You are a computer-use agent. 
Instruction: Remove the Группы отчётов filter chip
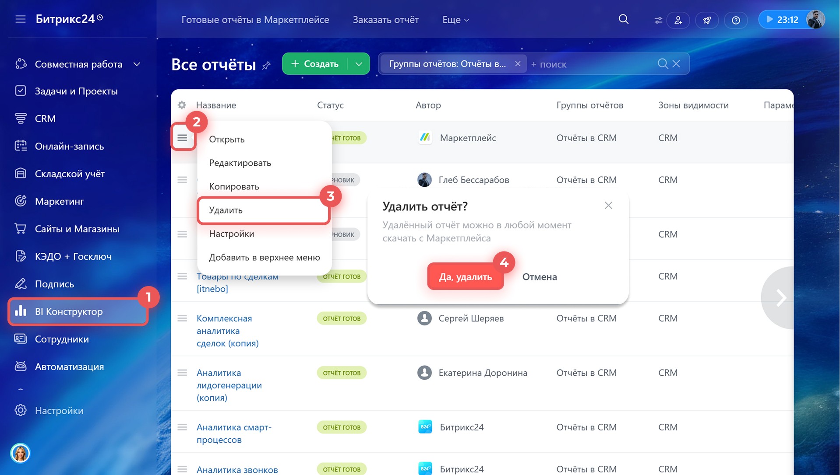tap(518, 64)
